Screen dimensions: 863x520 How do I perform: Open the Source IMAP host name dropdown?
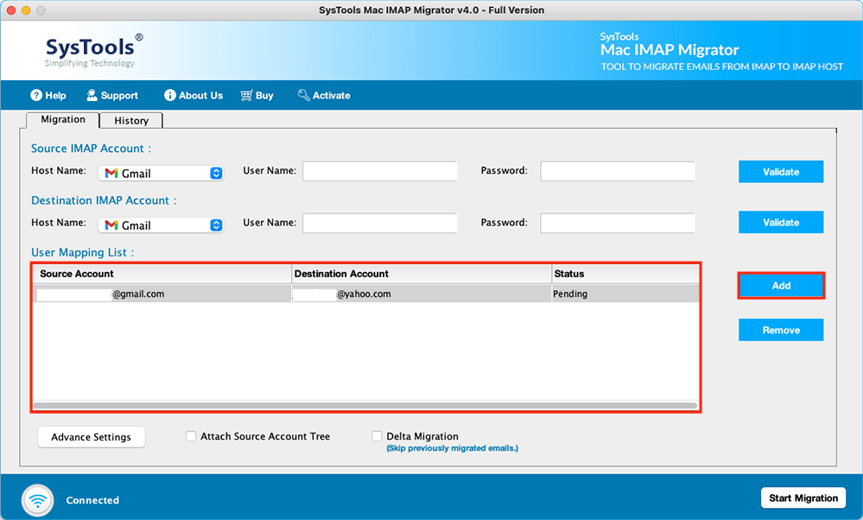click(x=217, y=173)
